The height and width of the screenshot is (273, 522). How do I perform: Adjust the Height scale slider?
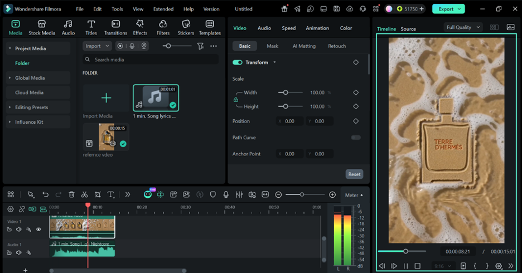[291, 106]
